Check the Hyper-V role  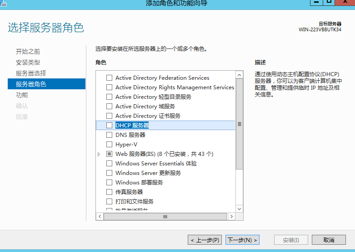pos(109,144)
